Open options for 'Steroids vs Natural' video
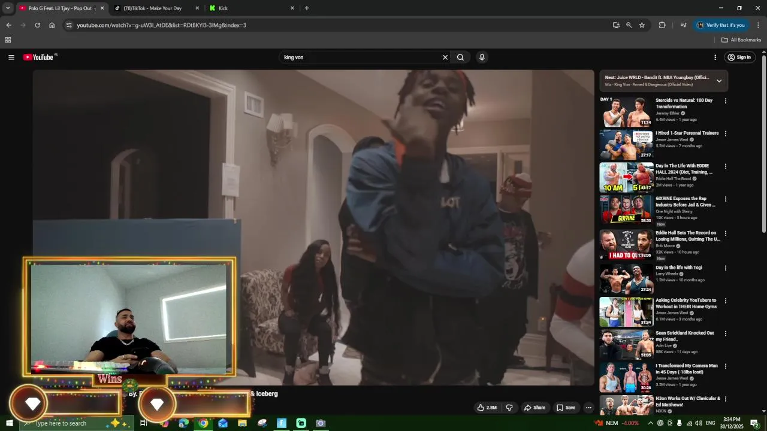Viewport: 767px width, 431px height. coord(726,101)
